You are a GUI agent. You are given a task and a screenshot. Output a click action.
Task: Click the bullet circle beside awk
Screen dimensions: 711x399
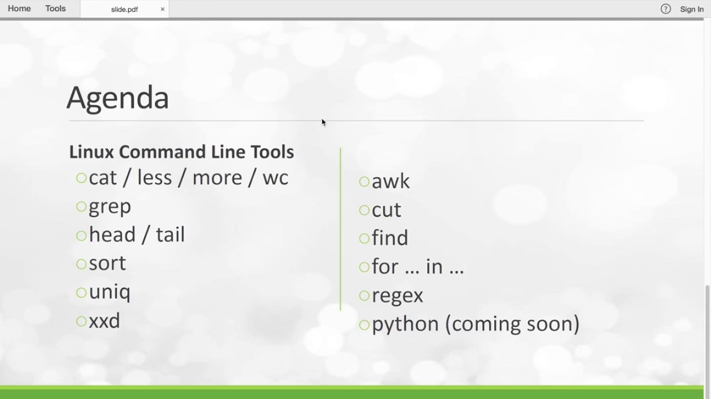[364, 181]
